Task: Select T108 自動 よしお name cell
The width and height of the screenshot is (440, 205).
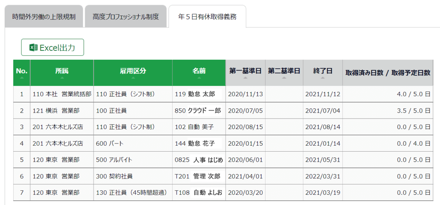Action: tap(198, 192)
